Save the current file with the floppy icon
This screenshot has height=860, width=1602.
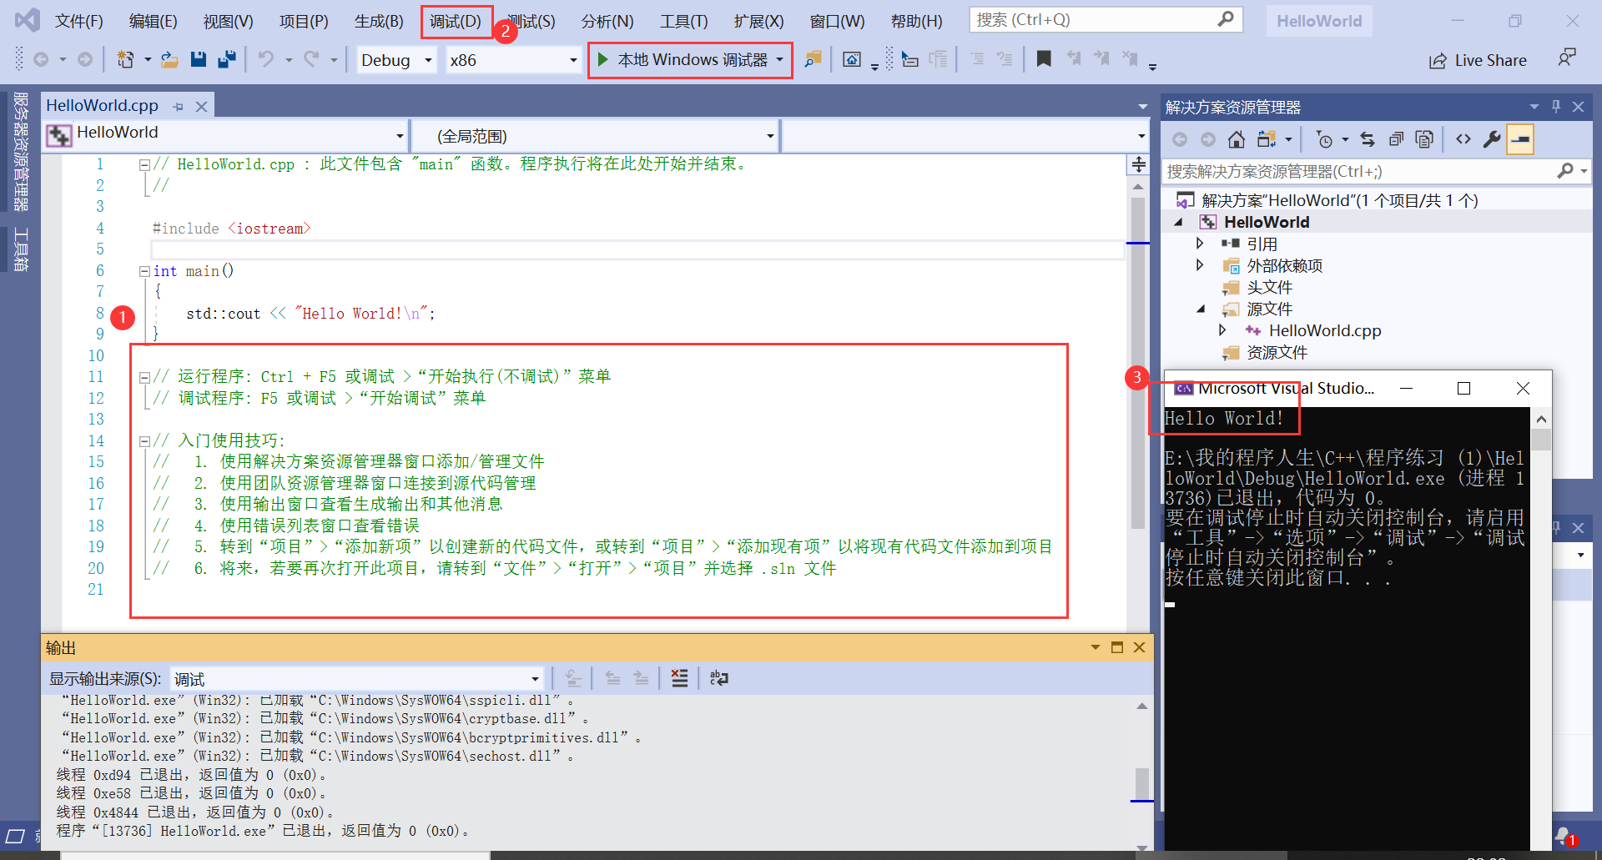click(198, 59)
